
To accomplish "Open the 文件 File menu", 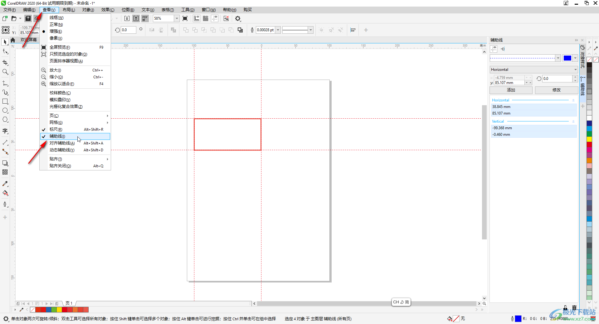I will coord(10,10).
